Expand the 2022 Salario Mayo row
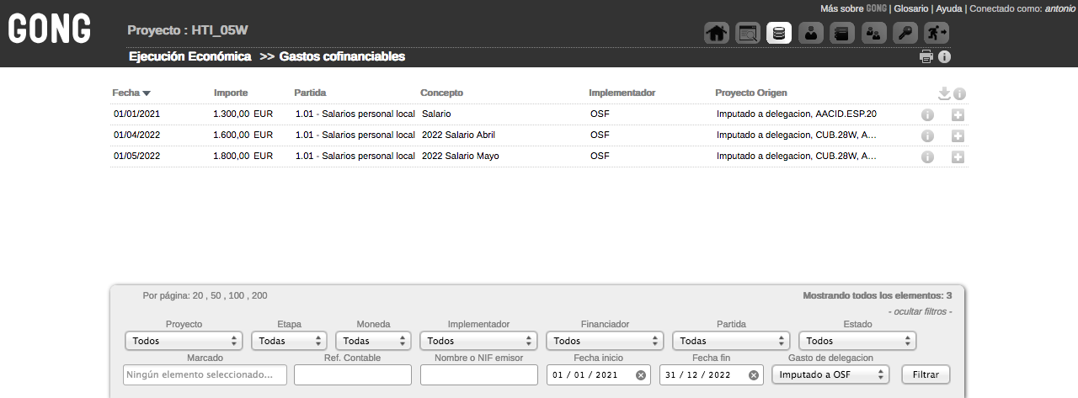 pos(958,157)
